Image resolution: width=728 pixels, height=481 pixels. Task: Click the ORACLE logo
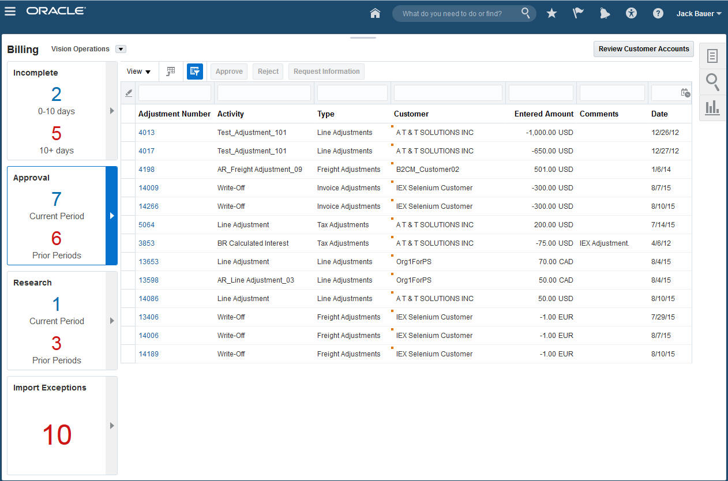tap(56, 11)
